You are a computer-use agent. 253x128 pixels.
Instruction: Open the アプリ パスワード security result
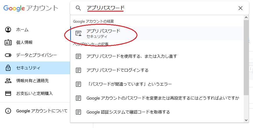pyautogui.click(x=103, y=33)
